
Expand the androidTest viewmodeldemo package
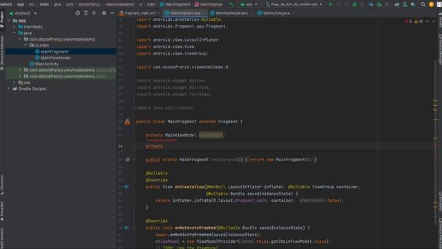pyautogui.click(x=20, y=70)
